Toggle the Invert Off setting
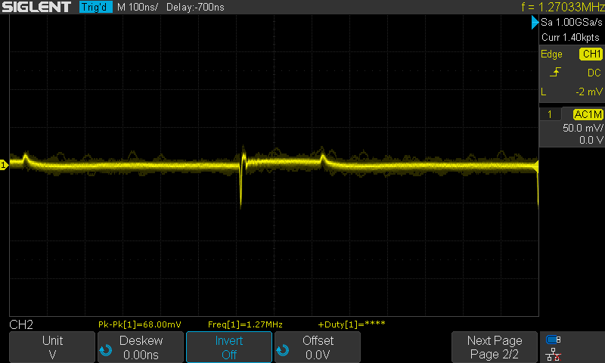 click(x=229, y=347)
